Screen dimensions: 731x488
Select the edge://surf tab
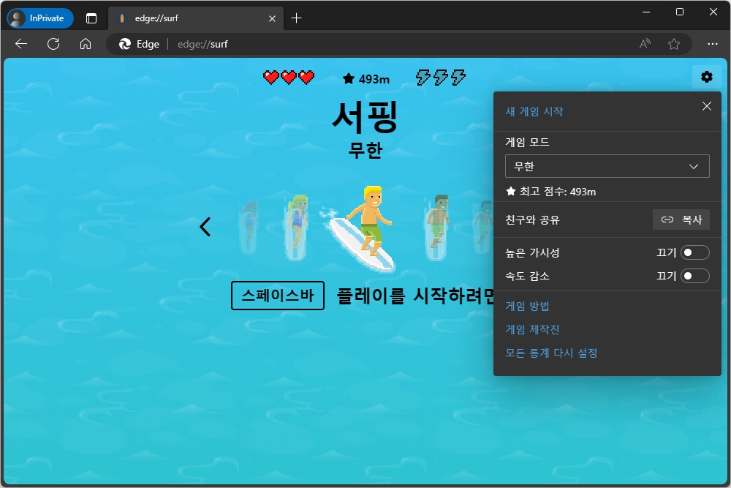tap(196, 18)
